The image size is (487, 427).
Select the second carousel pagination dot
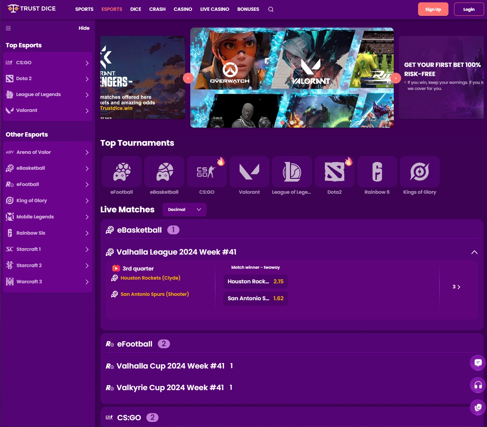292,123
